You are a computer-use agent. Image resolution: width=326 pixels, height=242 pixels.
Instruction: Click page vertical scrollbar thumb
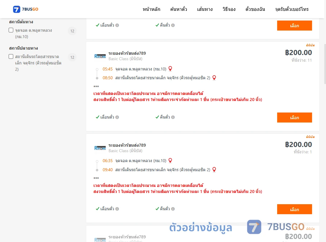coord(325,64)
